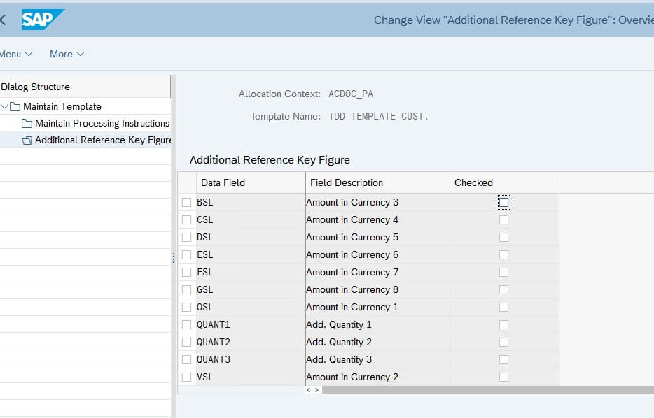
Task: Click the TDD TEMPLATE CUST. template name
Action: pos(378,116)
